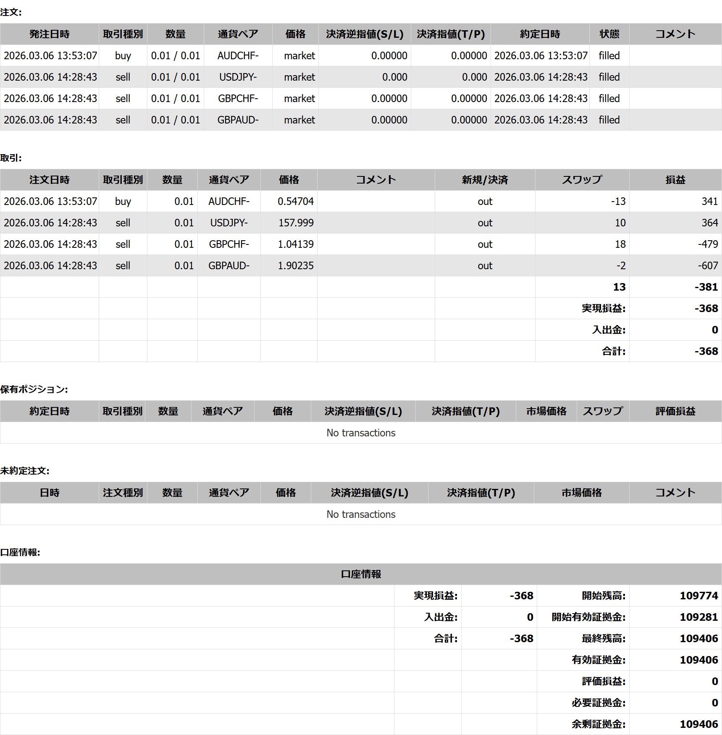Select the 新規/決済 column header

485,180
